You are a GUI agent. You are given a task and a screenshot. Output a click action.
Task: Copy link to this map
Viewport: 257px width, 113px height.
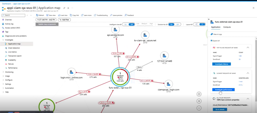74,15
